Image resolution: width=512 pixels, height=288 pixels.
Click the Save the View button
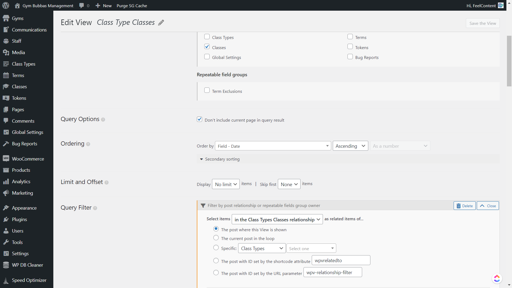pos(483,23)
